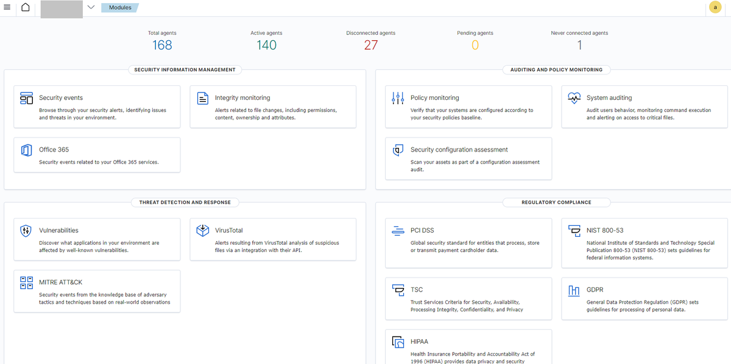The height and width of the screenshot is (364, 731).
Task: Click the Pending agents count 0
Action: (475, 45)
